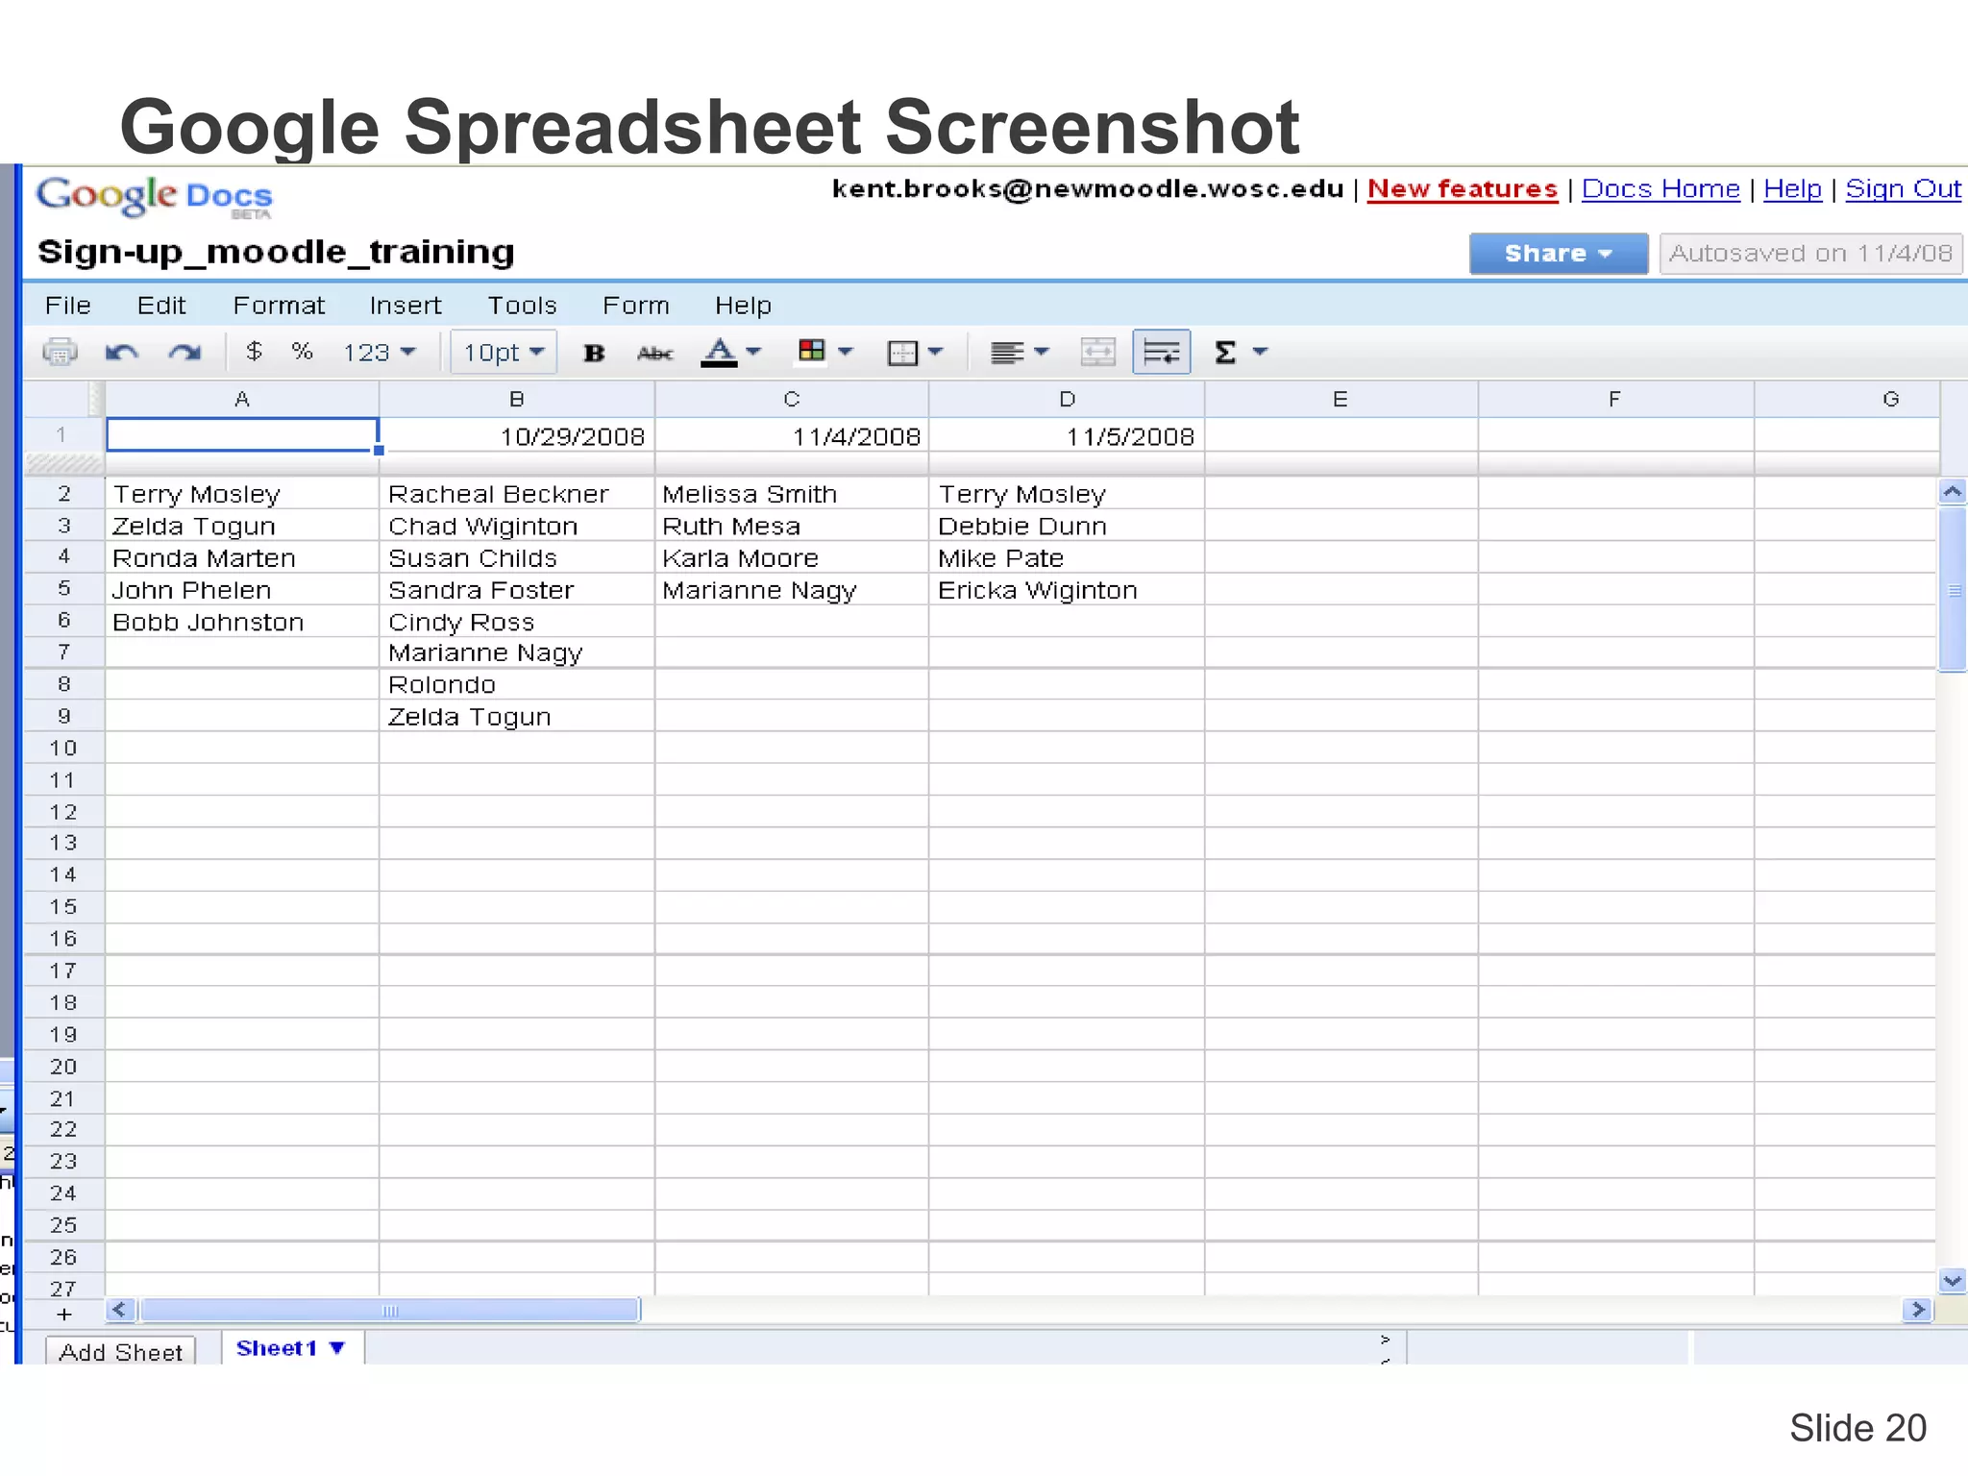
Task: Click cell Racheal Beckner
Action: [517, 494]
